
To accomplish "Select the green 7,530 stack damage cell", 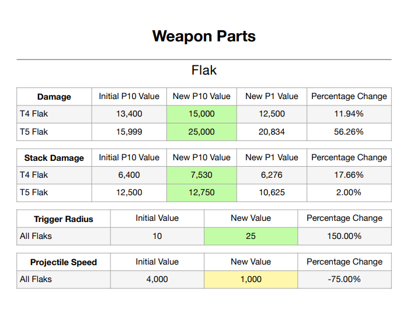I will point(201,175).
